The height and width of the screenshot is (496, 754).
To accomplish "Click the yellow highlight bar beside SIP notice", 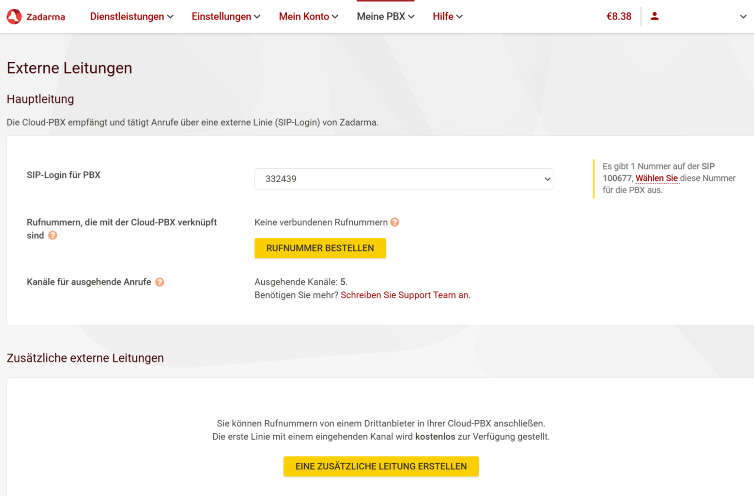I will 594,178.
